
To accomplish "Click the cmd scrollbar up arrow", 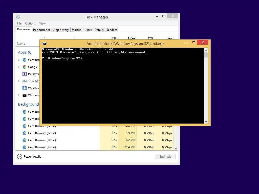I will pyautogui.click(x=206, y=50).
